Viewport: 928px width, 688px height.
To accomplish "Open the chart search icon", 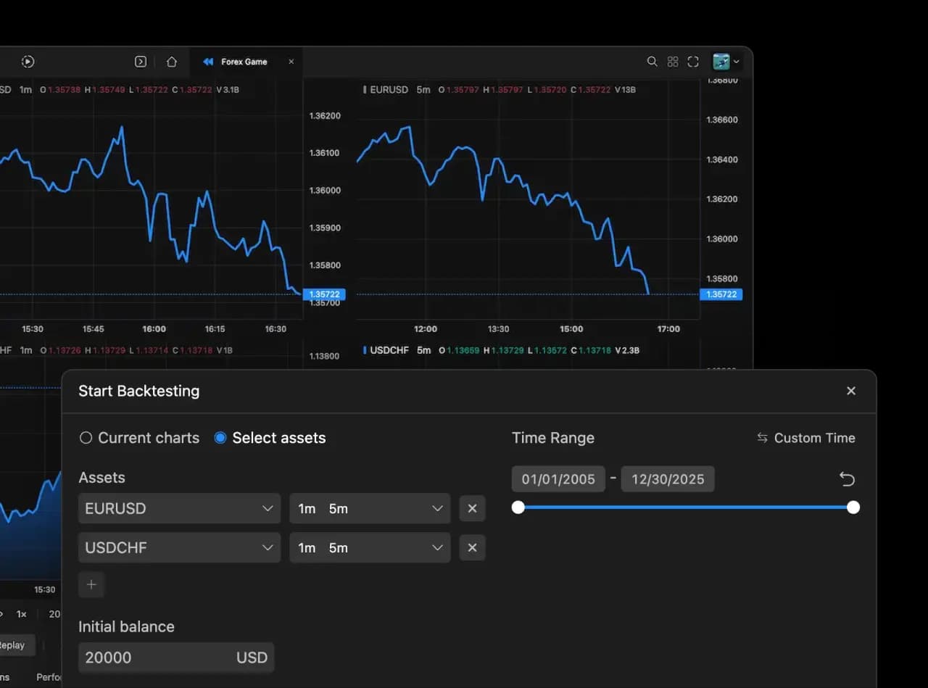I will tap(652, 62).
